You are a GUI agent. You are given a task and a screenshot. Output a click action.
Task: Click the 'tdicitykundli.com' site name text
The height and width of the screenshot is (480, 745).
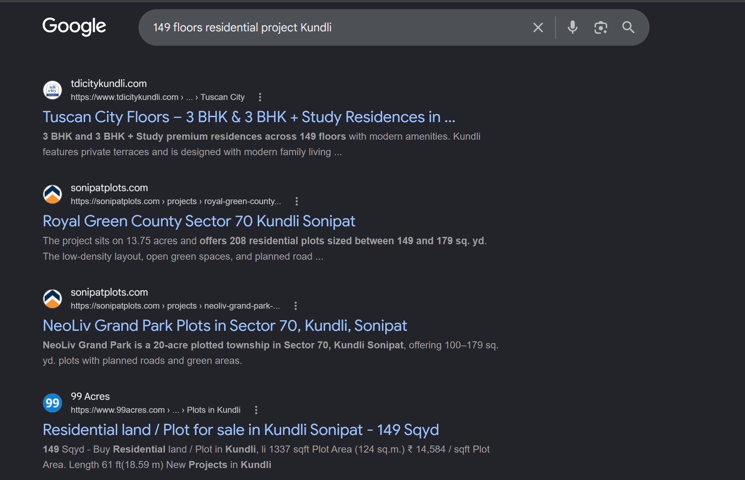pyautogui.click(x=109, y=84)
